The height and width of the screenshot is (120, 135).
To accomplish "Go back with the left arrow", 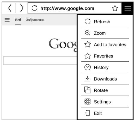I will 10,8.
